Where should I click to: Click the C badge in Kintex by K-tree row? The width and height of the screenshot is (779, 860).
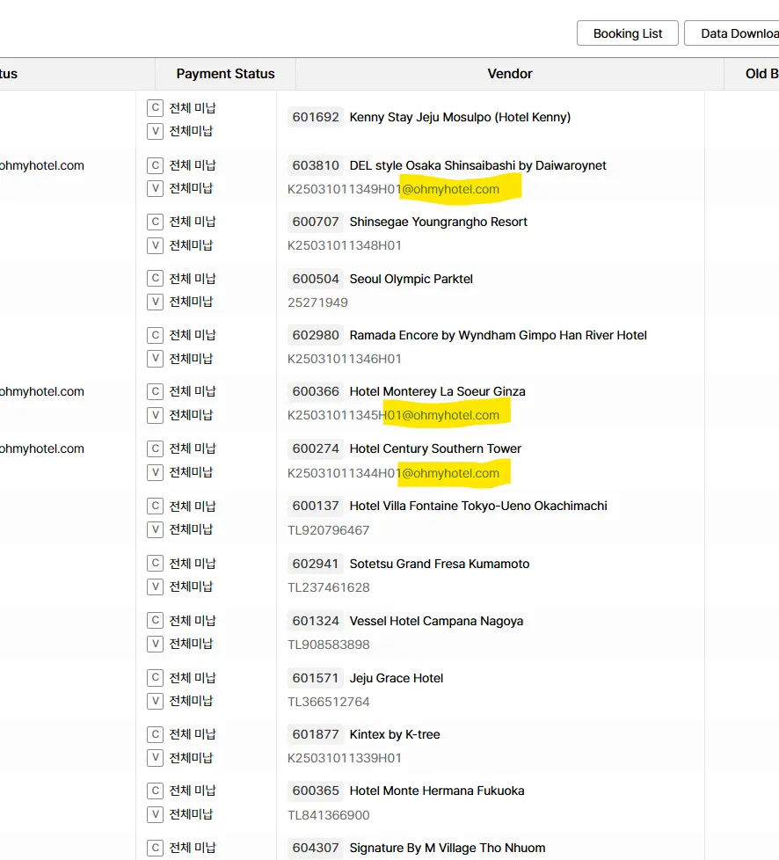pos(156,734)
